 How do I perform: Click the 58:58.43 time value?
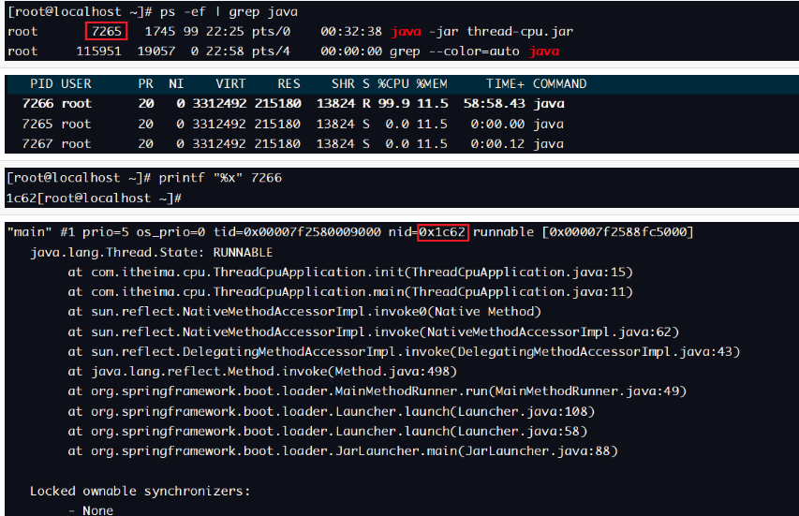(495, 104)
